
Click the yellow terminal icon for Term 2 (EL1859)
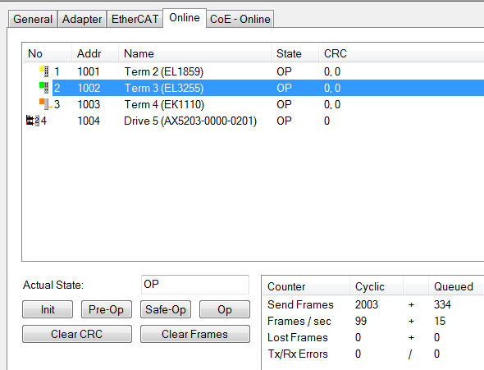coord(44,71)
